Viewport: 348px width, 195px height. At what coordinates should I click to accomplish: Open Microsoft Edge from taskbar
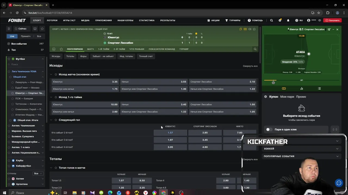pos(110,193)
